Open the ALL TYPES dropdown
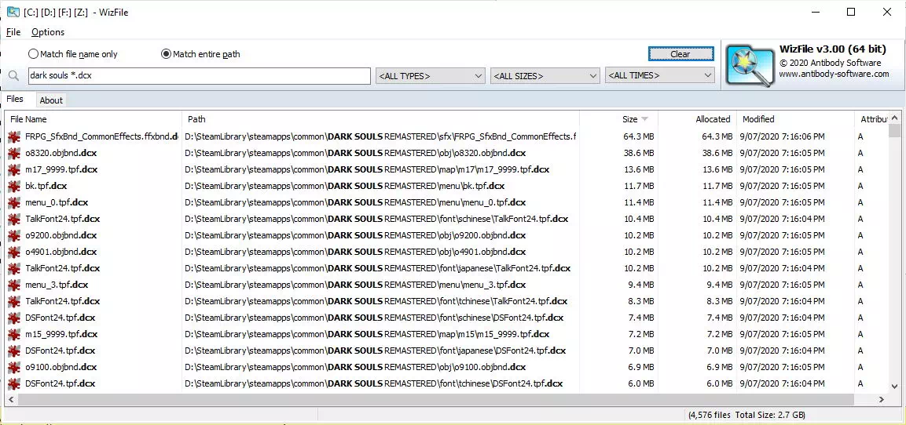 pyautogui.click(x=431, y=75)
